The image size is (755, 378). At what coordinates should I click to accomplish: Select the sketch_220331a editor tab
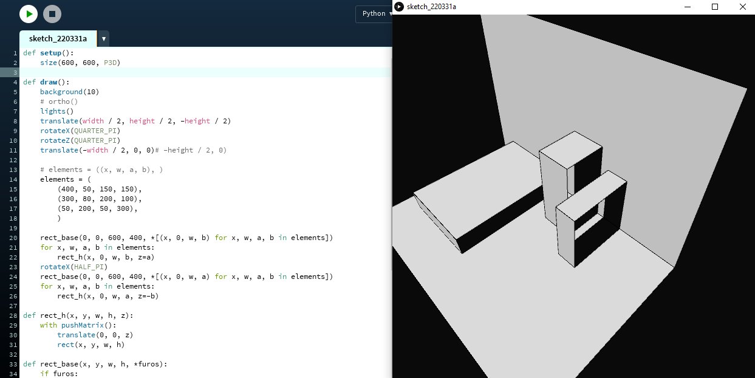58,39
